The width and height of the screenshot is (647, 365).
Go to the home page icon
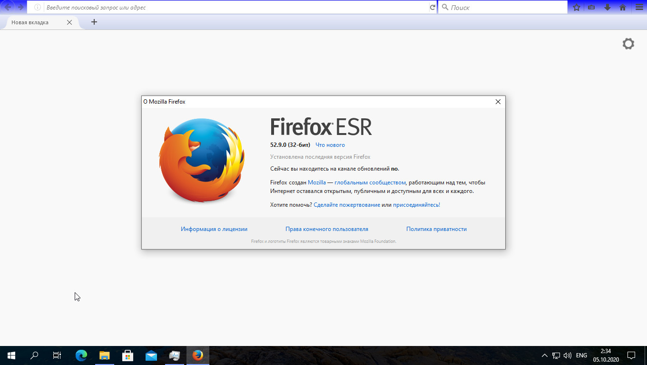(x=623, y=7)
